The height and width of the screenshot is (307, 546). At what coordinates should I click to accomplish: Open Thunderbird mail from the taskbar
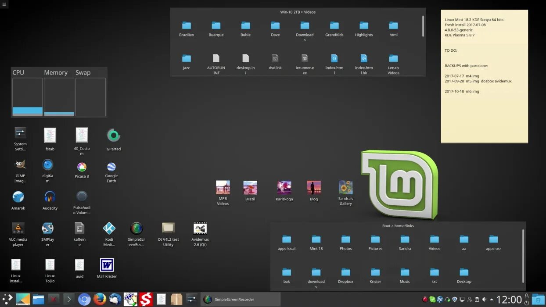[x=115, y=300]
